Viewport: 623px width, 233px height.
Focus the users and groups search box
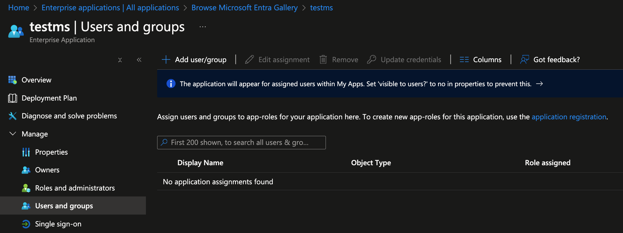tap(241, 143)
